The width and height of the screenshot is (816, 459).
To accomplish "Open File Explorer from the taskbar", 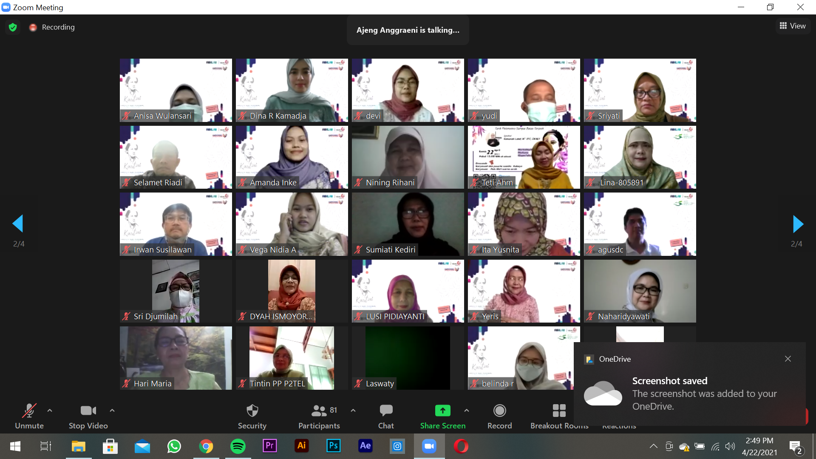I will point(79,446).
